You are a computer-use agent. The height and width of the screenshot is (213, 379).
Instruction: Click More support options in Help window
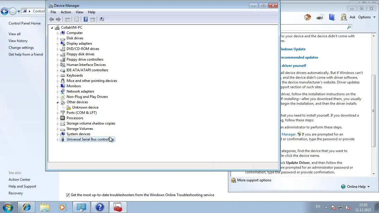pyautogui.click(x=254, y=180)
